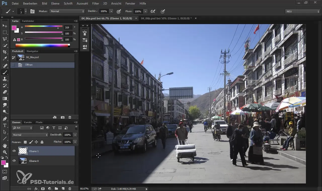Toggle lock position

36,142
